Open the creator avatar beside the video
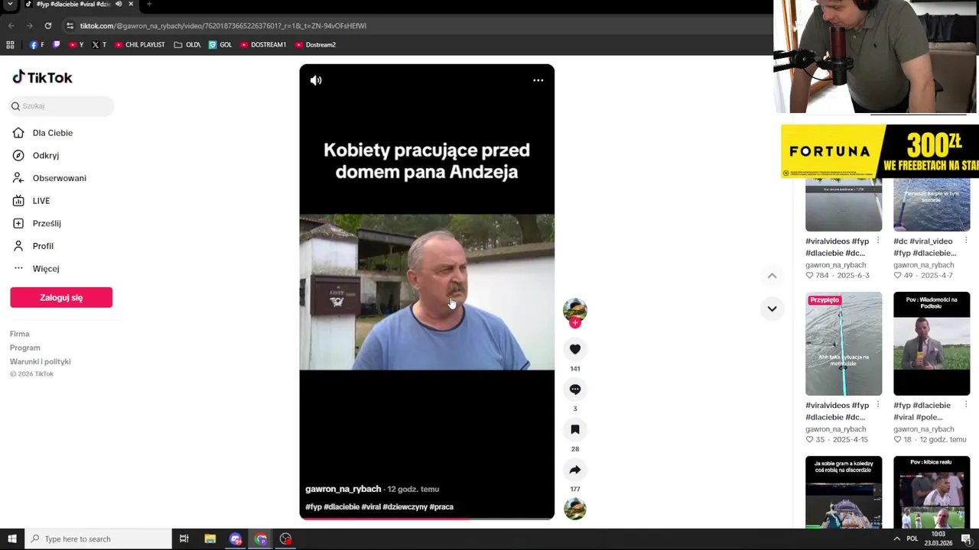 coord(575,309)
